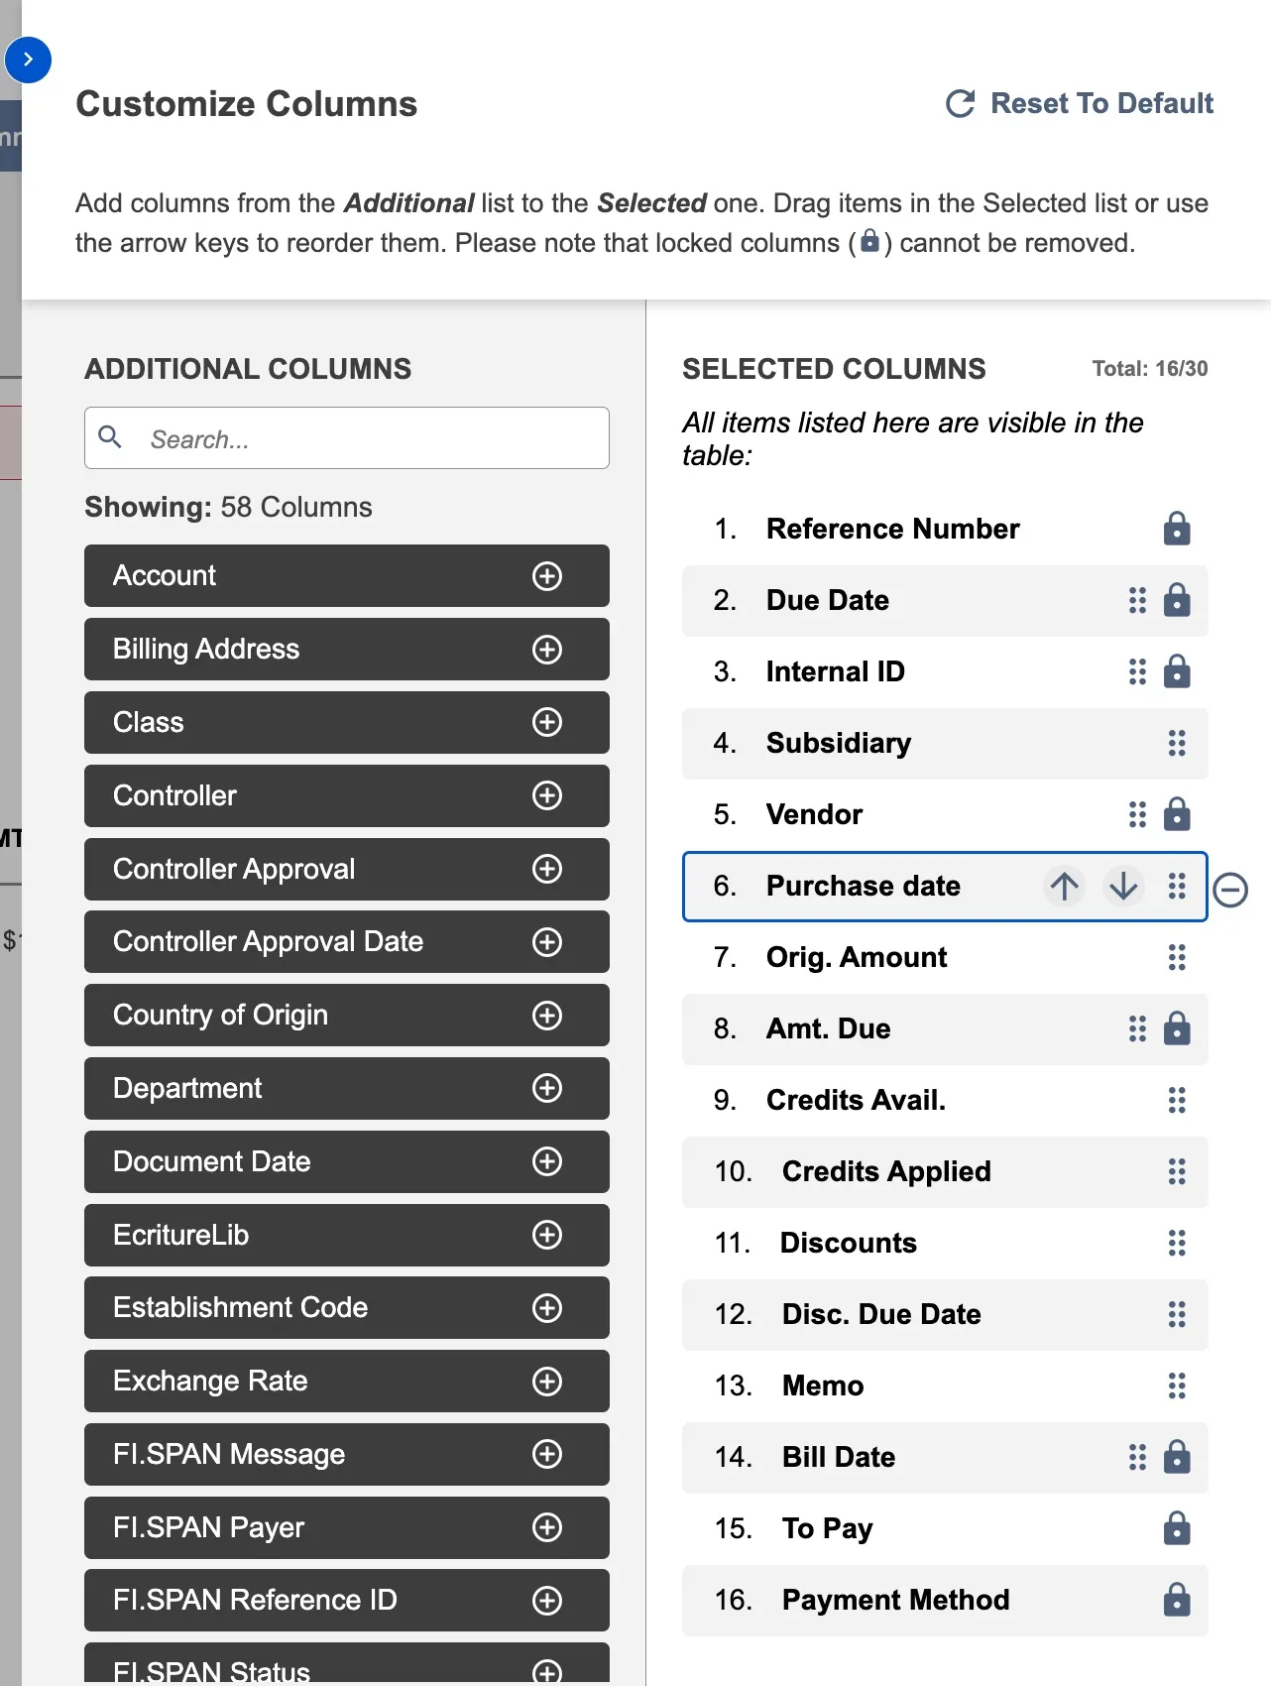Click drag handle for Discounts row
Screen dimensions: 1271x1686
point(1177,1244)
